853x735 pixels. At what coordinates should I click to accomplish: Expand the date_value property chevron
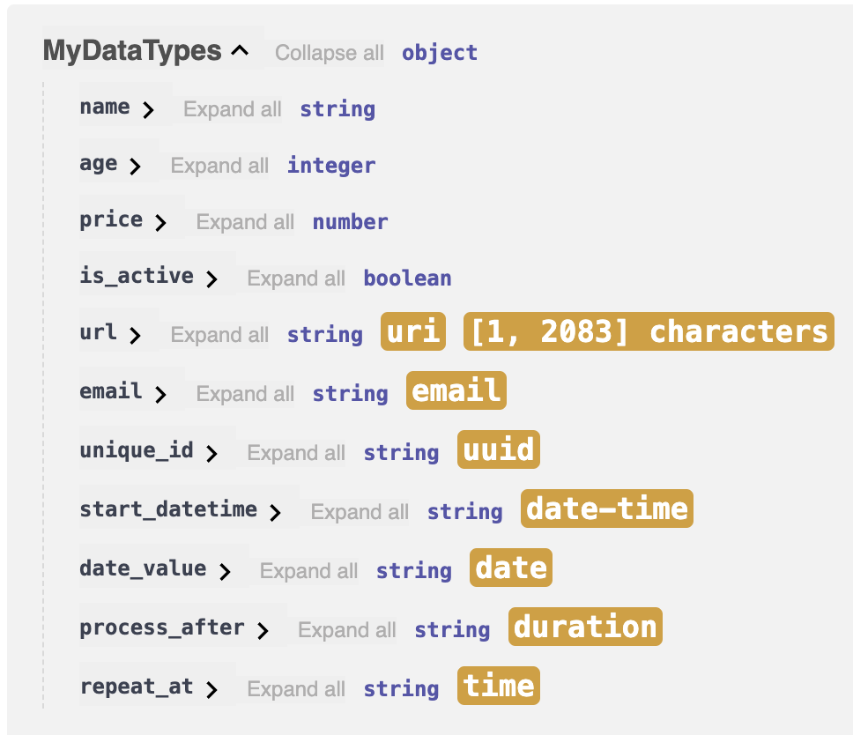[x=225, y=572]
